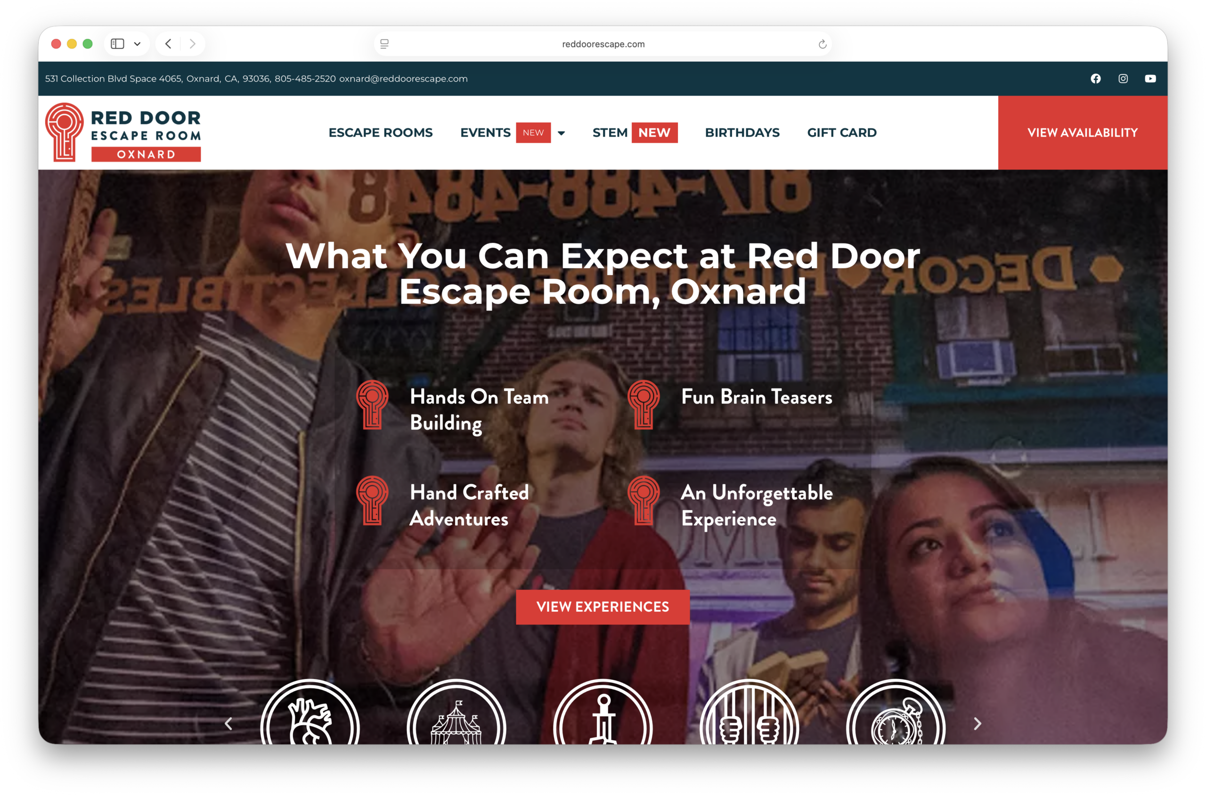Open the Facebook social icon
The image size is (1206, 795).
tap(1095, 79)
